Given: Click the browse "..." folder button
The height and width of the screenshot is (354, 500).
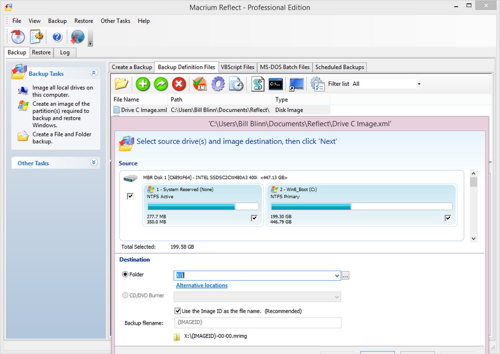Looking at the screenshot, I should click(x=345, y=276).
